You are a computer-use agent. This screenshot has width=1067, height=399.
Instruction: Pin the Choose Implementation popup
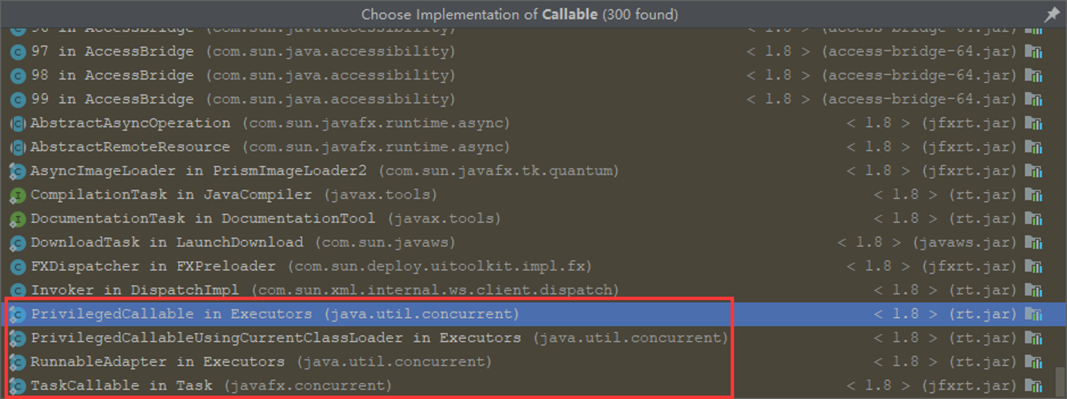click(x=1052, y=14)
